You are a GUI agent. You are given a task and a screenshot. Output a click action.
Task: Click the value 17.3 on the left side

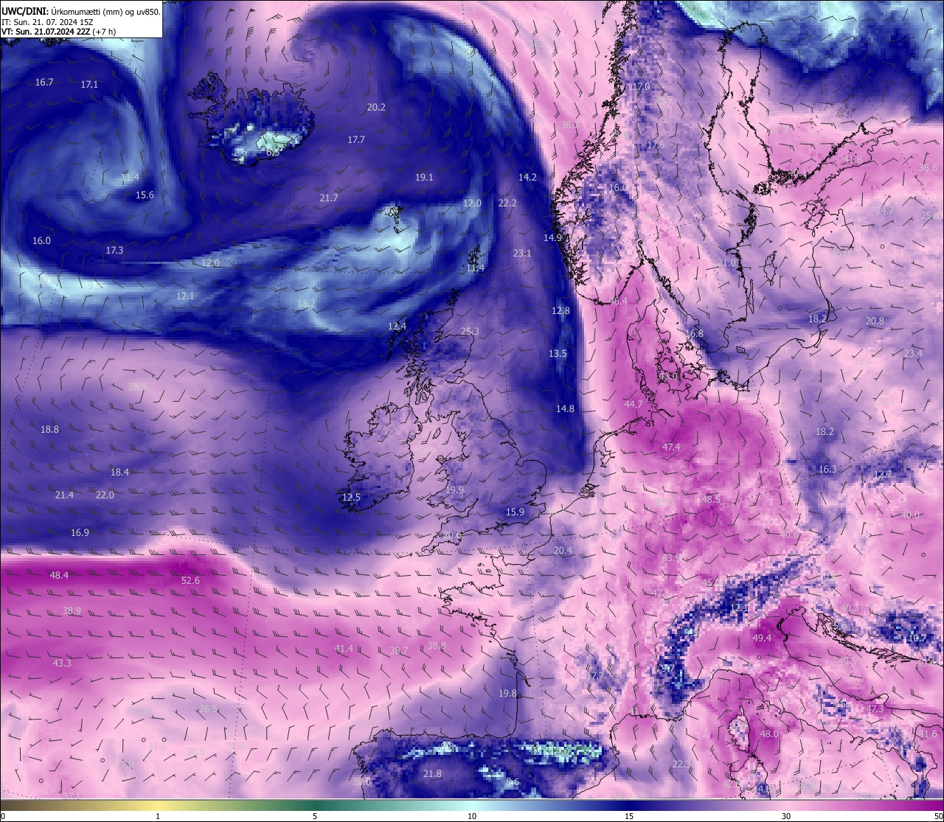click(x=114, y=251)
